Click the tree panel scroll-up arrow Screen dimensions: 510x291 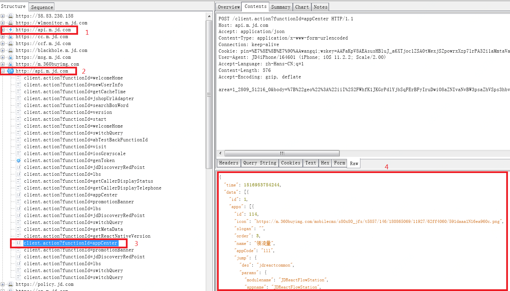point(209,16)
